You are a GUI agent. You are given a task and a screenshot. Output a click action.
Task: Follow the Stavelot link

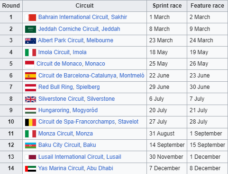128,122
